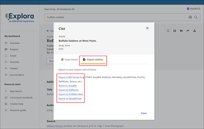
Task: Click the quotation mark cite icon
Action: [175, 31]
